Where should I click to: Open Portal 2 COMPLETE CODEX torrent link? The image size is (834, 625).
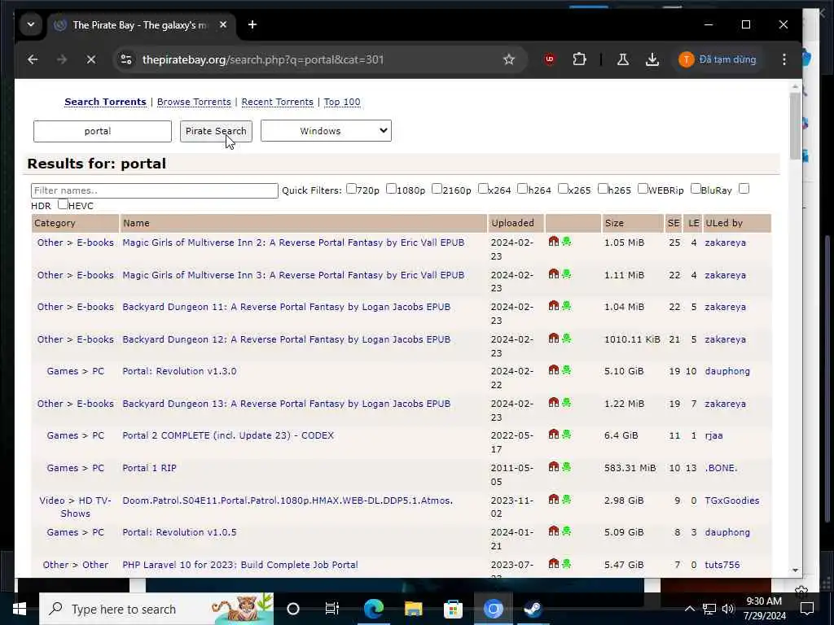[x=228, y=435]
